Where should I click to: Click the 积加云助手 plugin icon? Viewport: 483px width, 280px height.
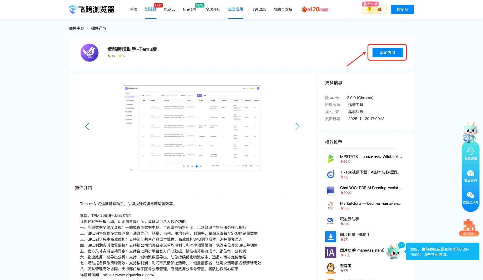tap(331, 221)
